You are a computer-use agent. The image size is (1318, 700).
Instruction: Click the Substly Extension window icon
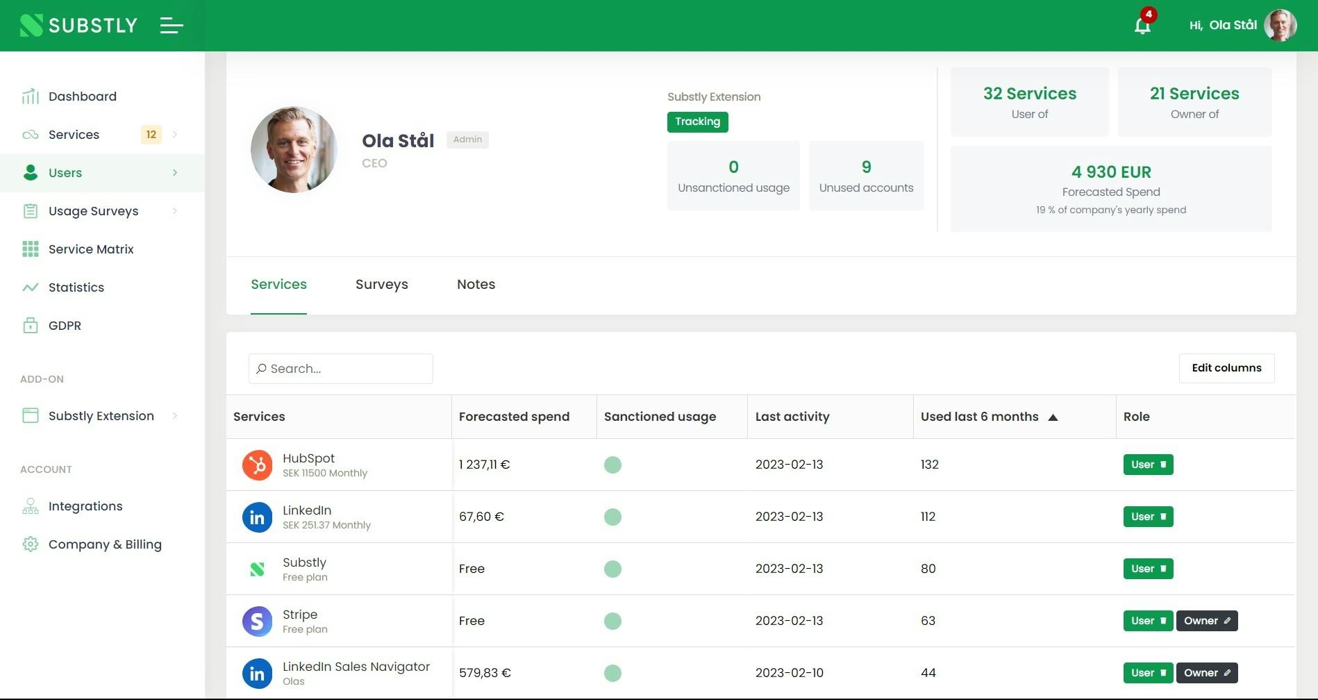tap(31, 416)
